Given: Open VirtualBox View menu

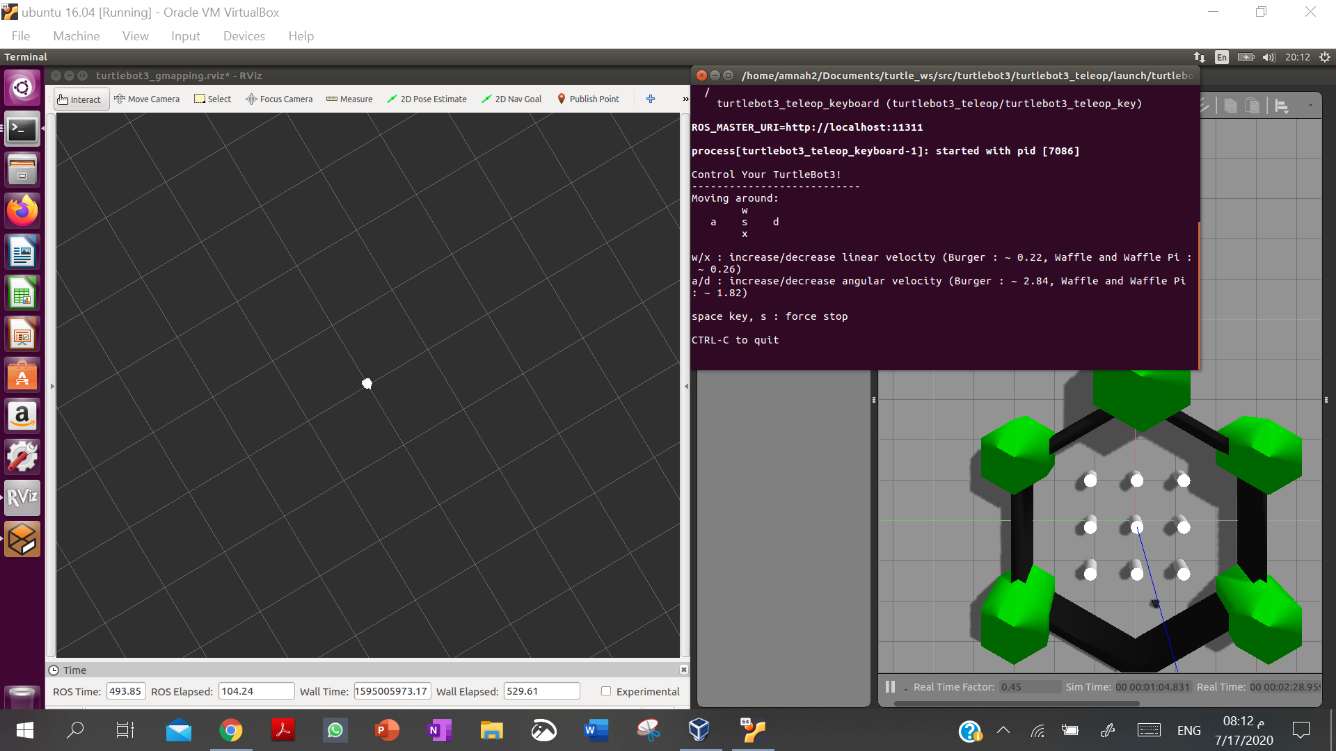Looking at the screenshot, I should [136, 36].
